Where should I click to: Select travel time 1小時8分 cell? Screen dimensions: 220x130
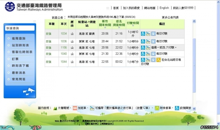pos(133,42)
